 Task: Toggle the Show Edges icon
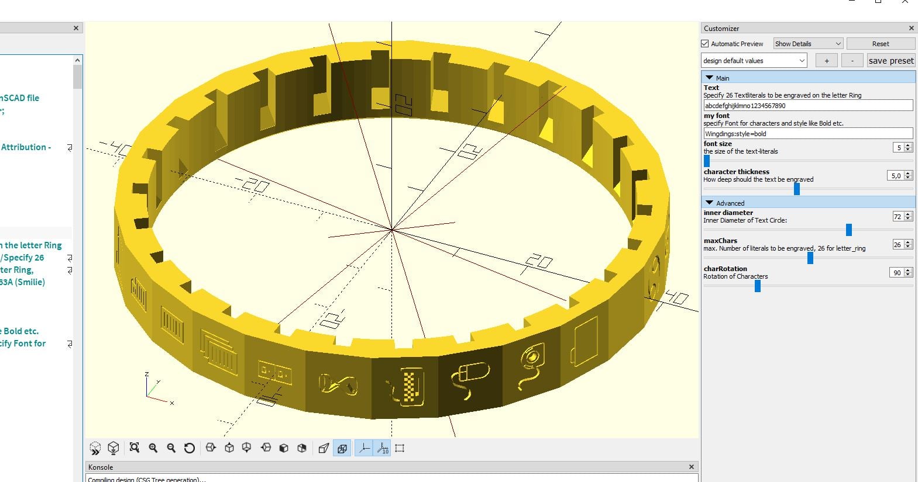pos(400,448)
